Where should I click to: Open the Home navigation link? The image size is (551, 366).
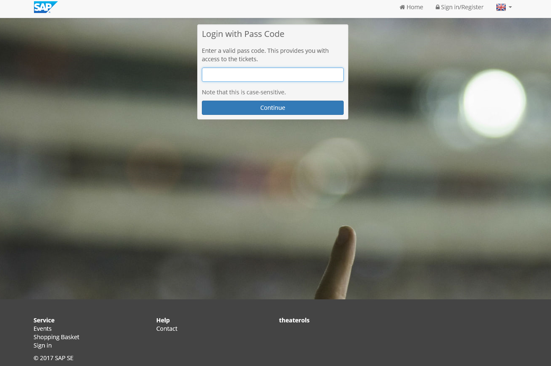click(411, 7)
